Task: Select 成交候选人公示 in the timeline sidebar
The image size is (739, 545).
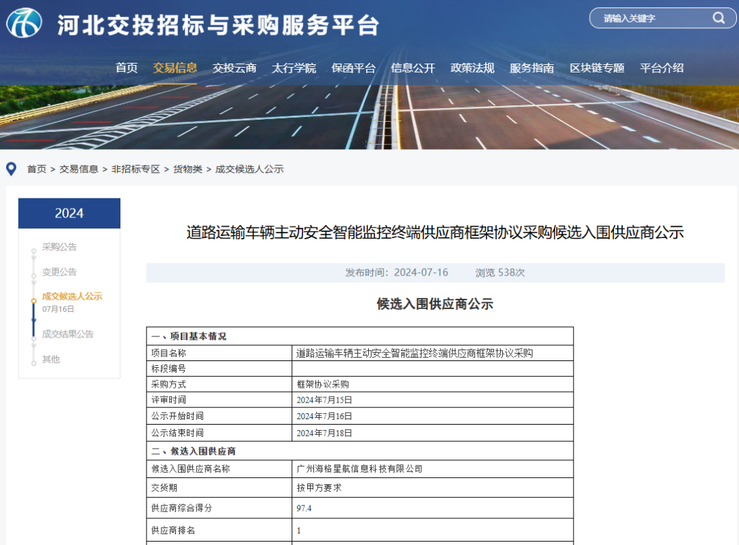Action: [x=72, y=296]
